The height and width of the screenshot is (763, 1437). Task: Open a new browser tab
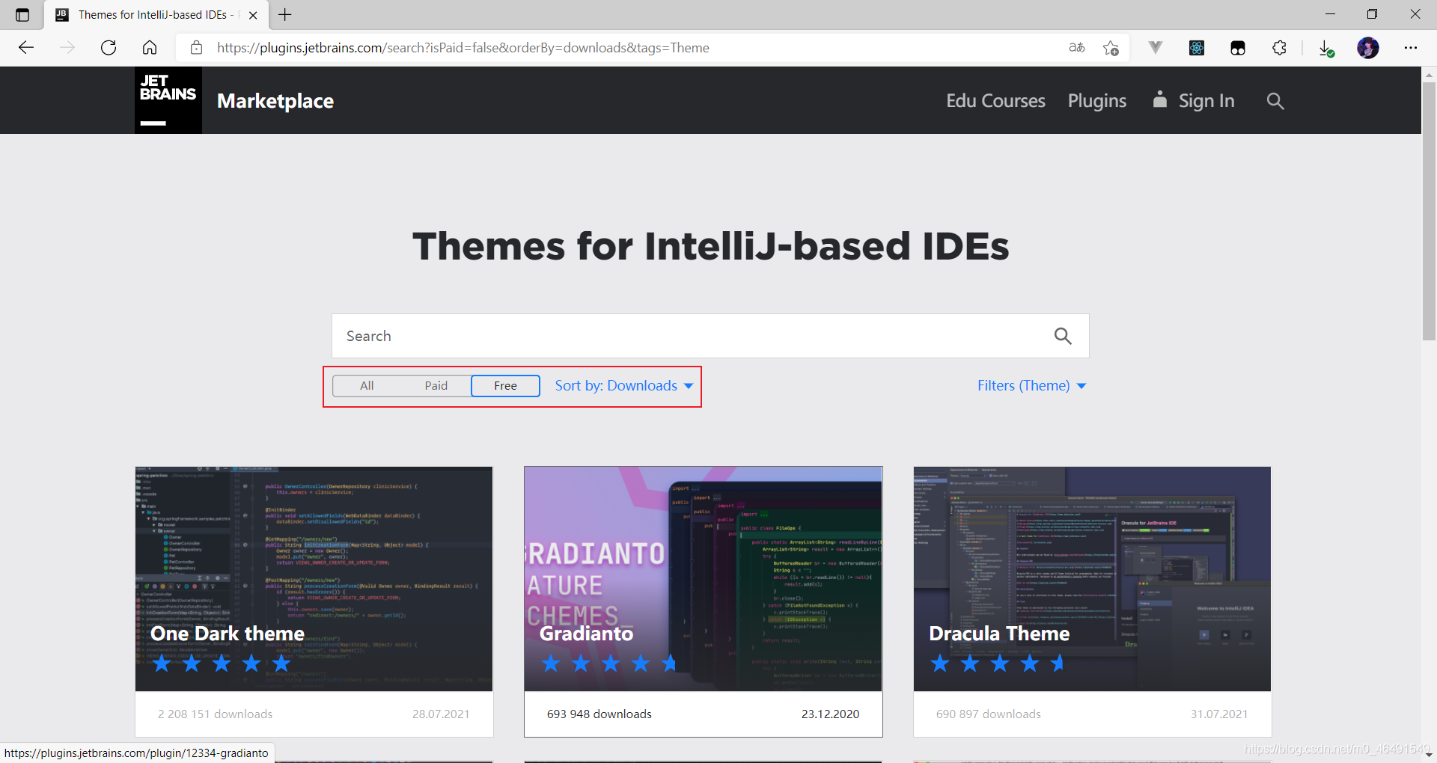(285, 15)
